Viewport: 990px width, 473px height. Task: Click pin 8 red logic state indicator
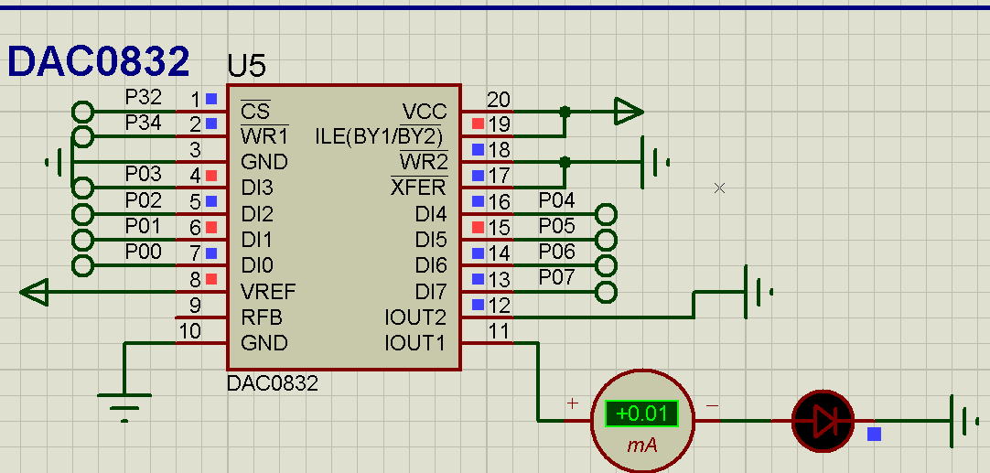coord(211,278)
